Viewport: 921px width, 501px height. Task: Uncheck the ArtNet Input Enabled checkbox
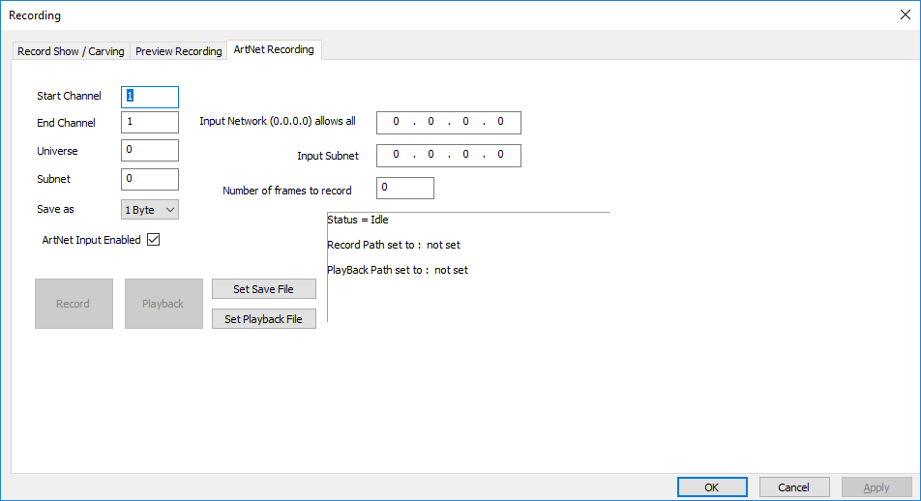153,240
